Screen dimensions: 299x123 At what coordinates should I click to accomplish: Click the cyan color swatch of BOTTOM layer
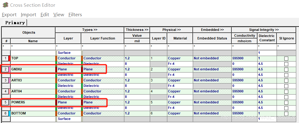click(x=9, y=113)
